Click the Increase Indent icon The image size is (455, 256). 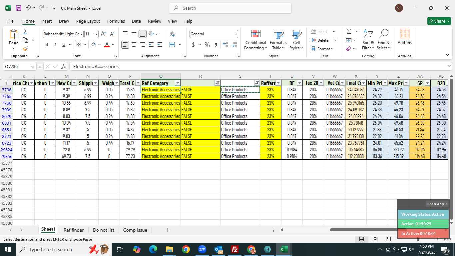160,44
